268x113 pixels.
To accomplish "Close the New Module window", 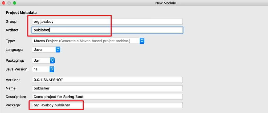I will coord(3,3).
